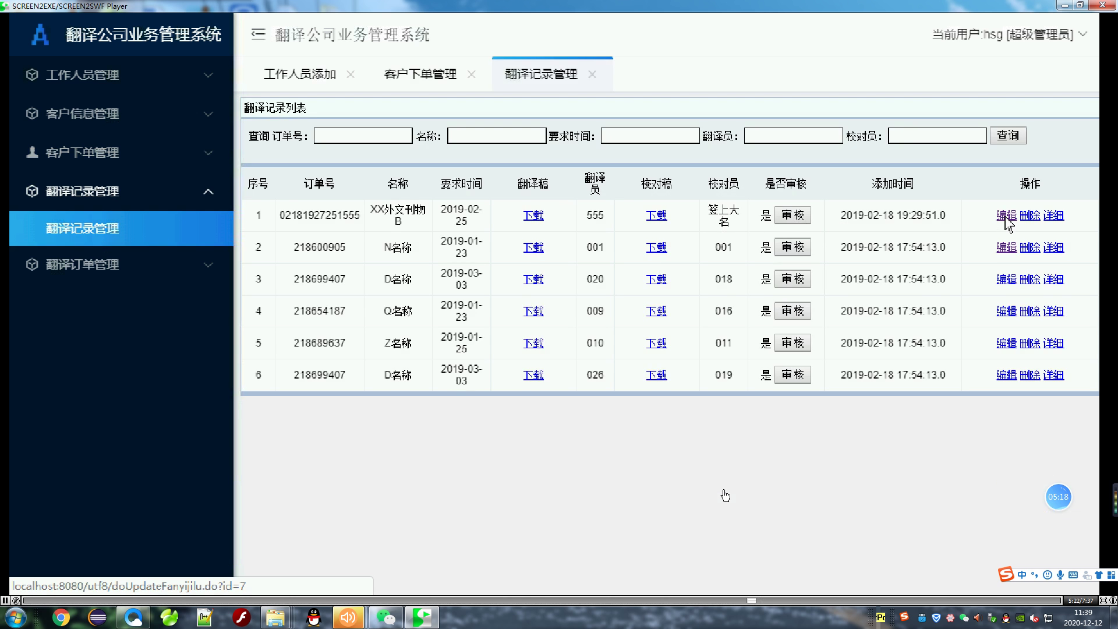Click the hamburger menu collapse icon
The height and width of the screenshot is (629, 1118).
coord(258,35)
